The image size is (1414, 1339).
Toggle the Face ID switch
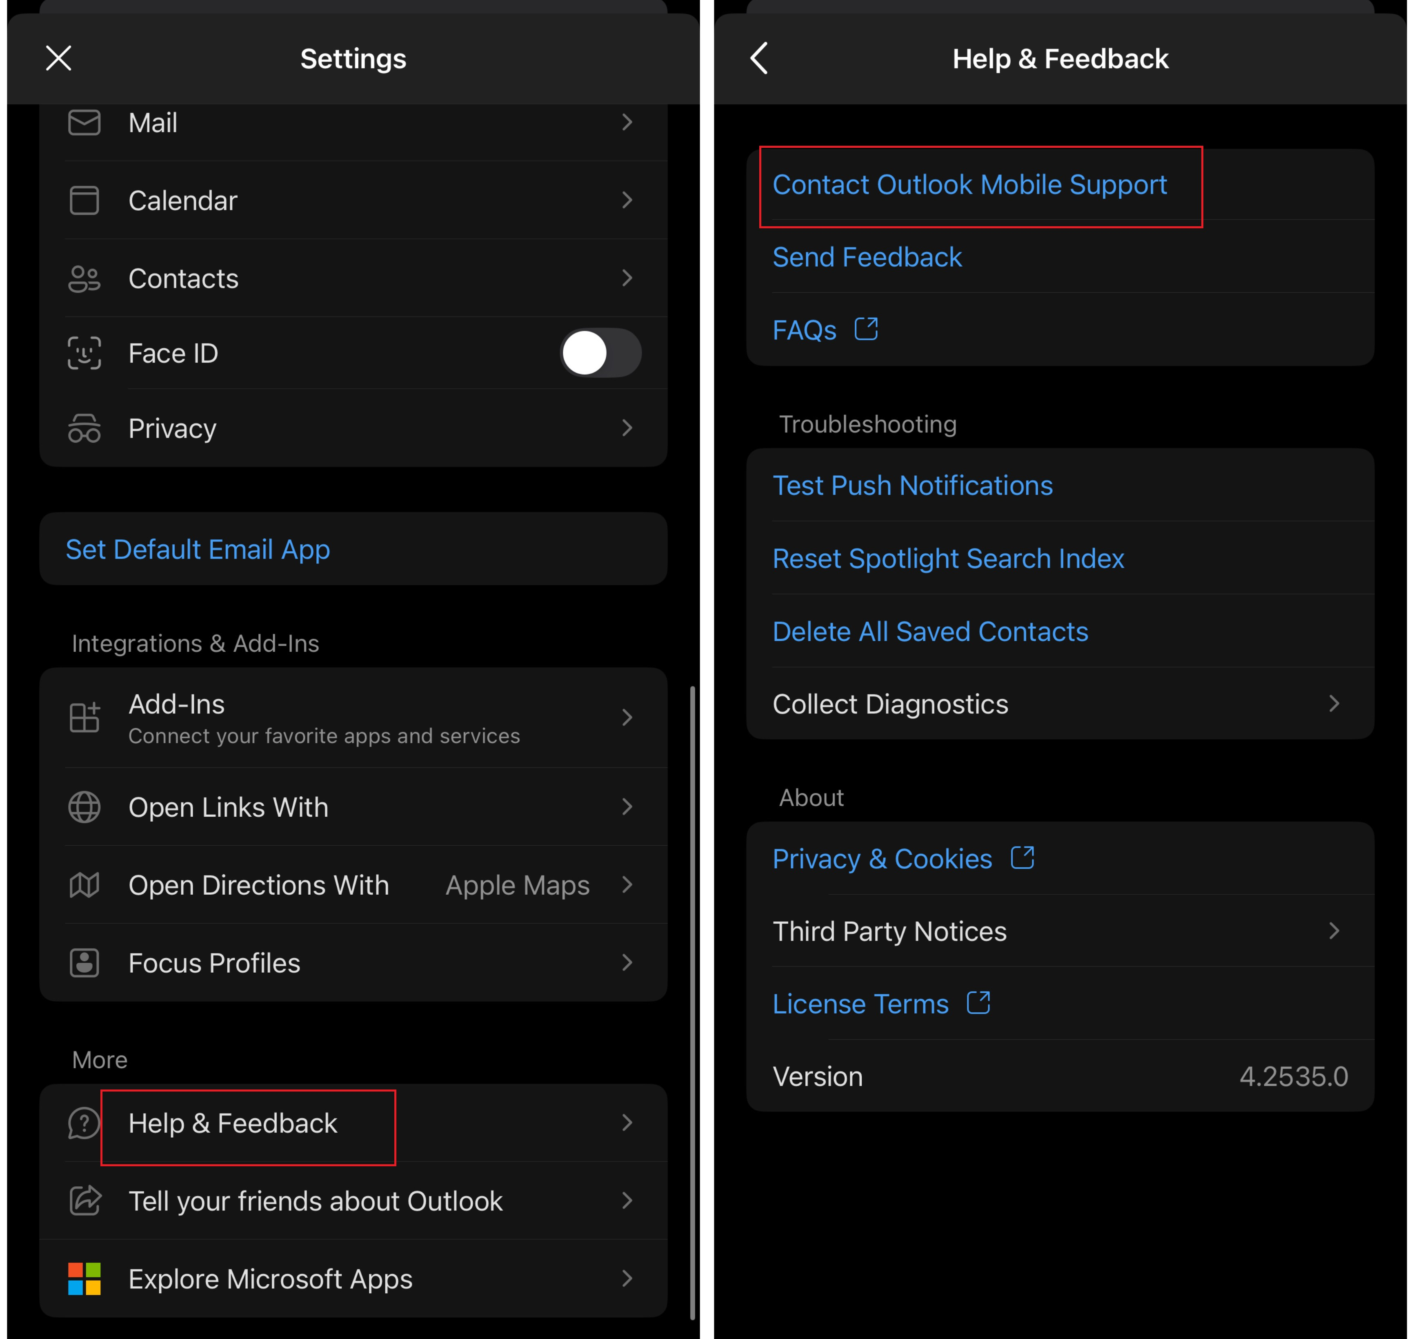601,352
